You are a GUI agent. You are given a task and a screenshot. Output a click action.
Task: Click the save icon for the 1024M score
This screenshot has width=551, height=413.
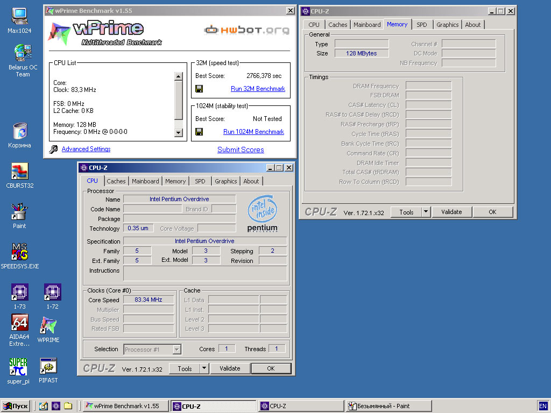[x=199, y=132]
